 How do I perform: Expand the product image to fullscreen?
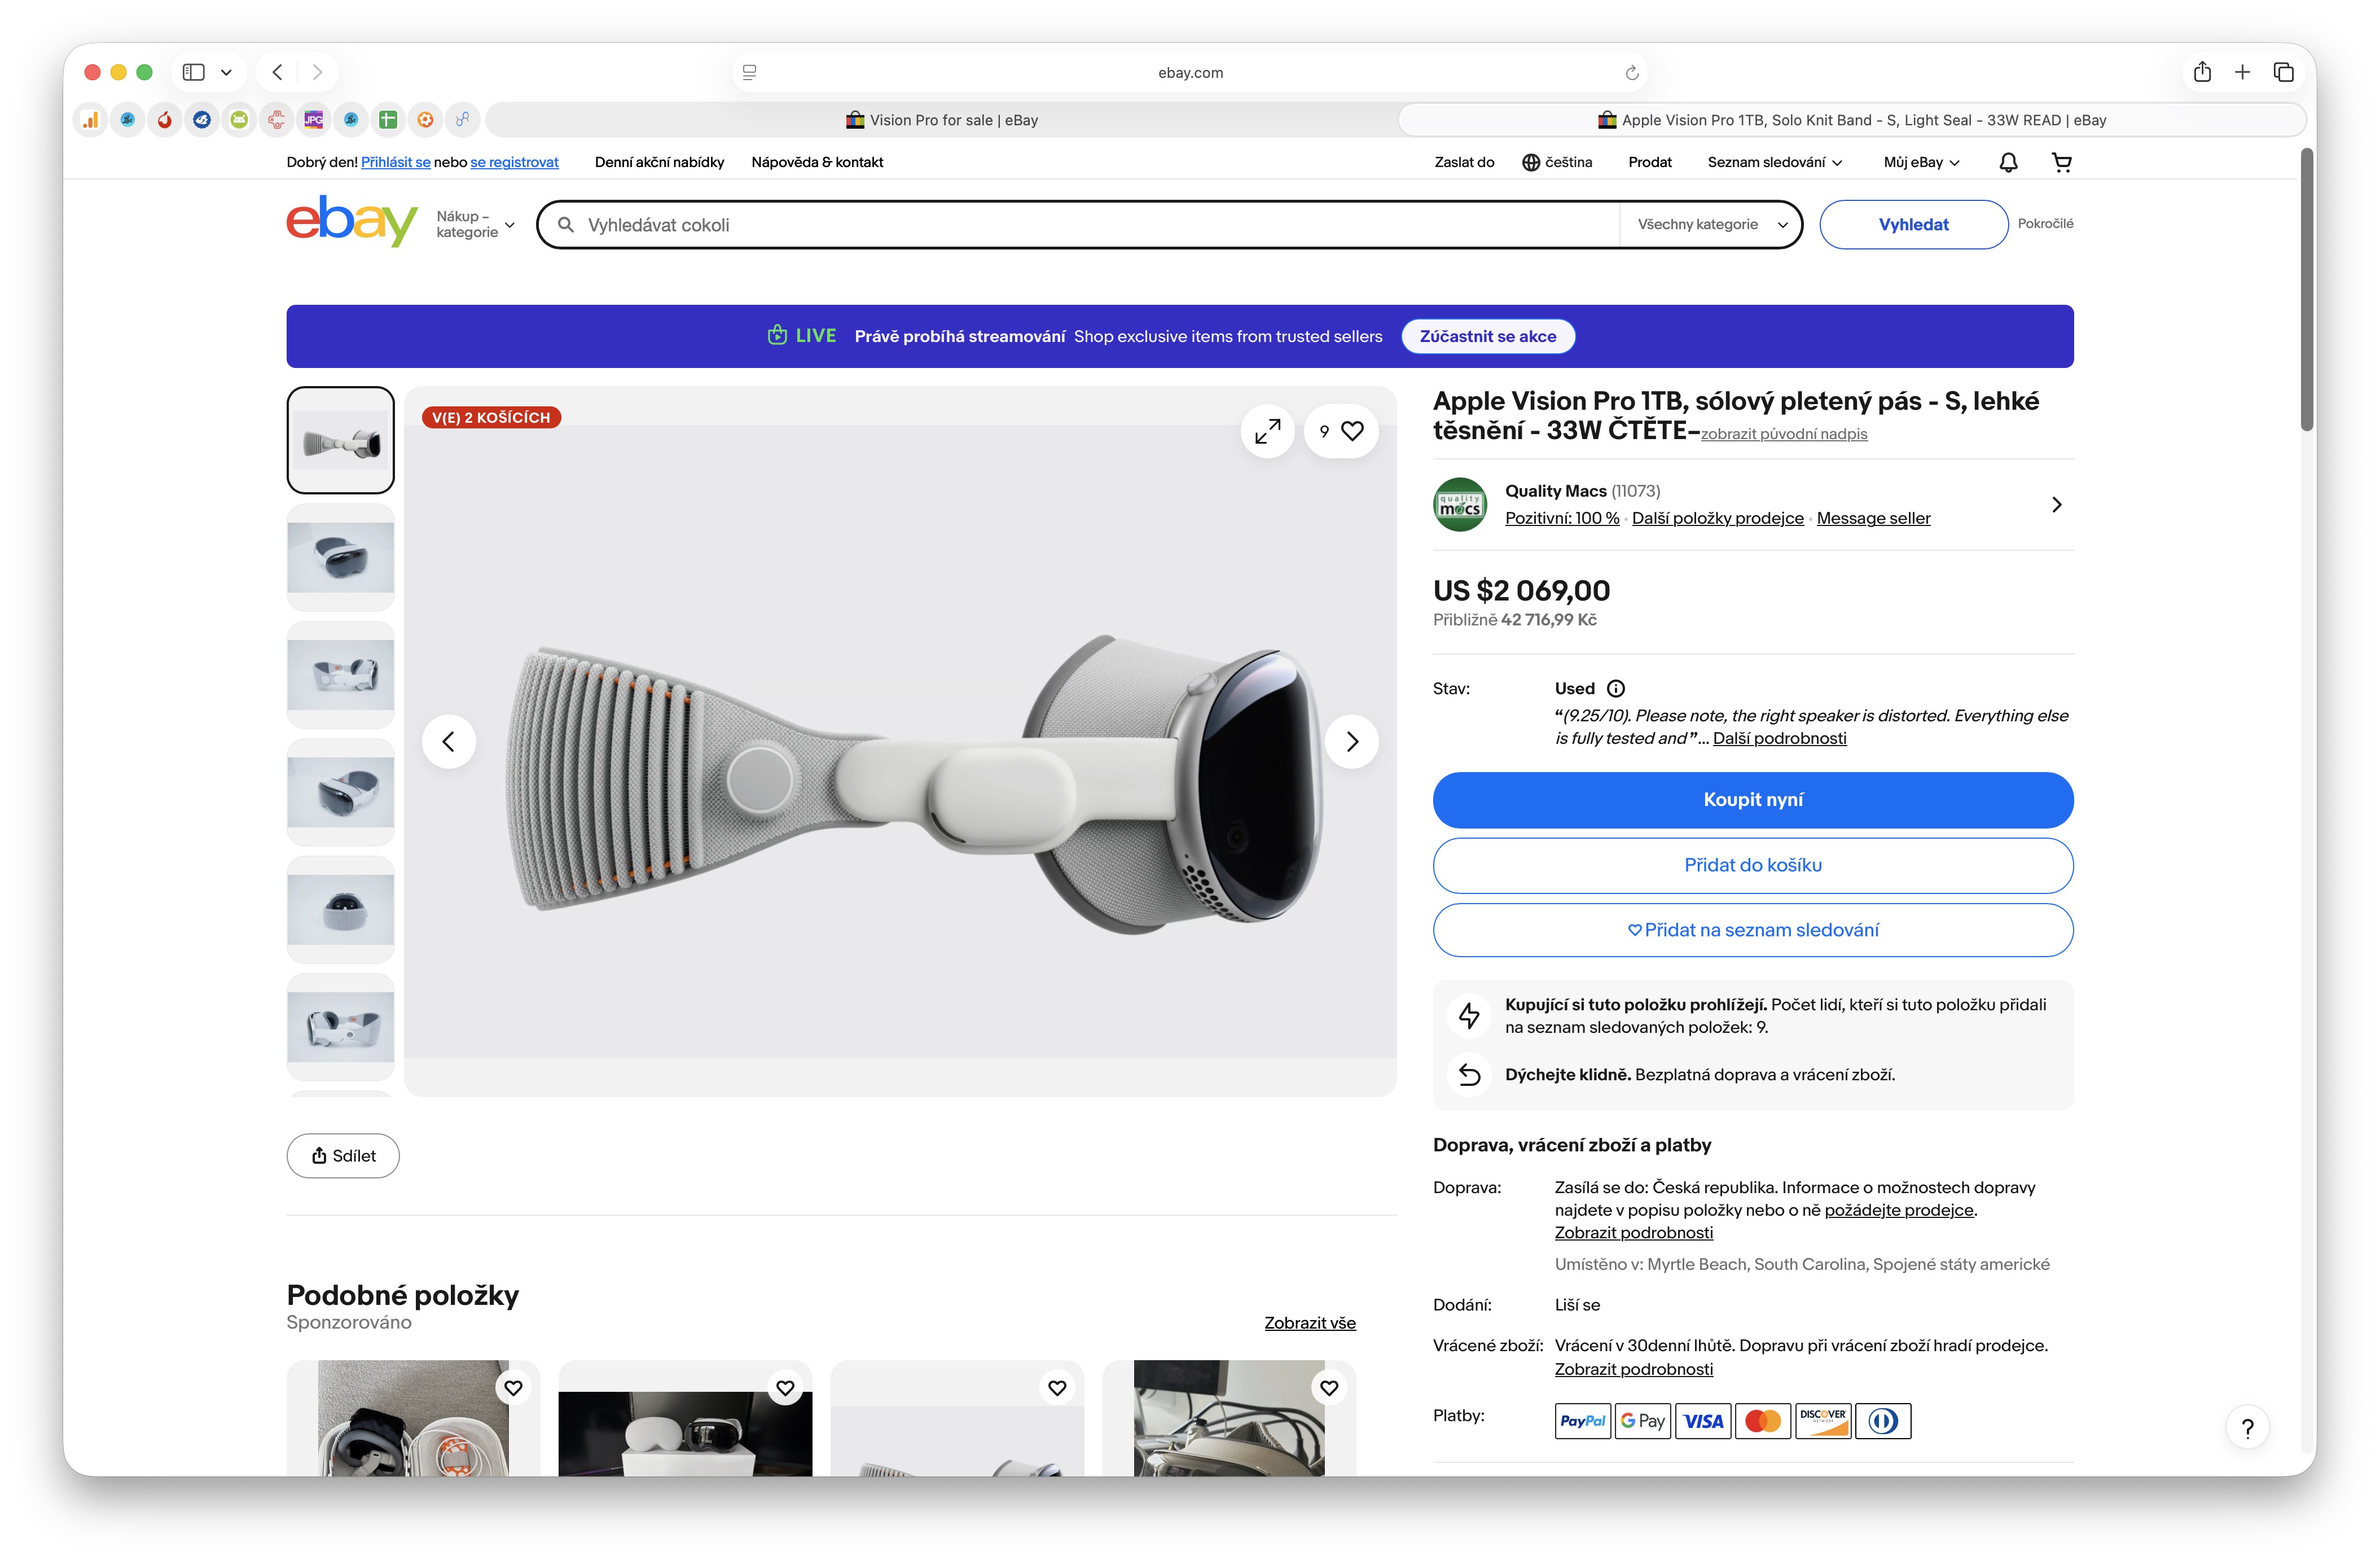(x=1267, y=431)
